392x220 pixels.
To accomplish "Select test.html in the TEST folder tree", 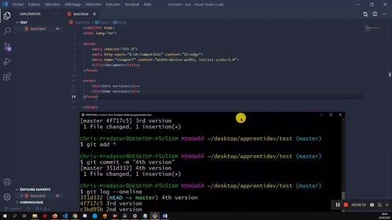I will point(38,29).
